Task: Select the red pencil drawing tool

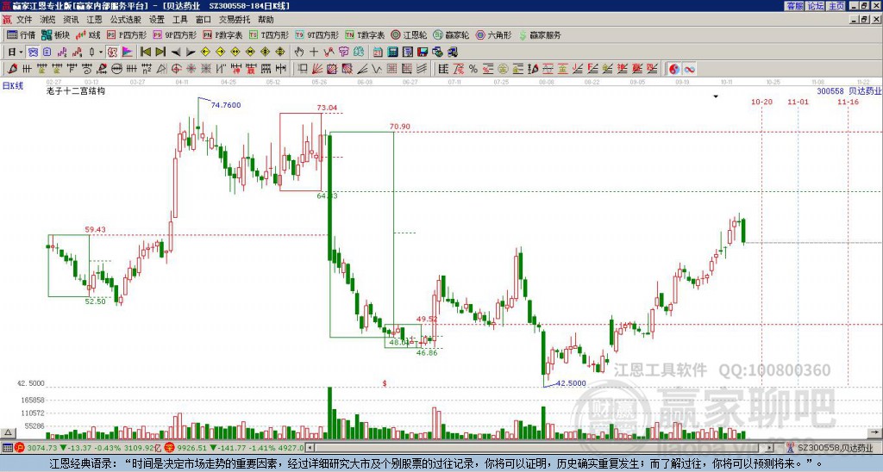Action: [x=12, y=69]
